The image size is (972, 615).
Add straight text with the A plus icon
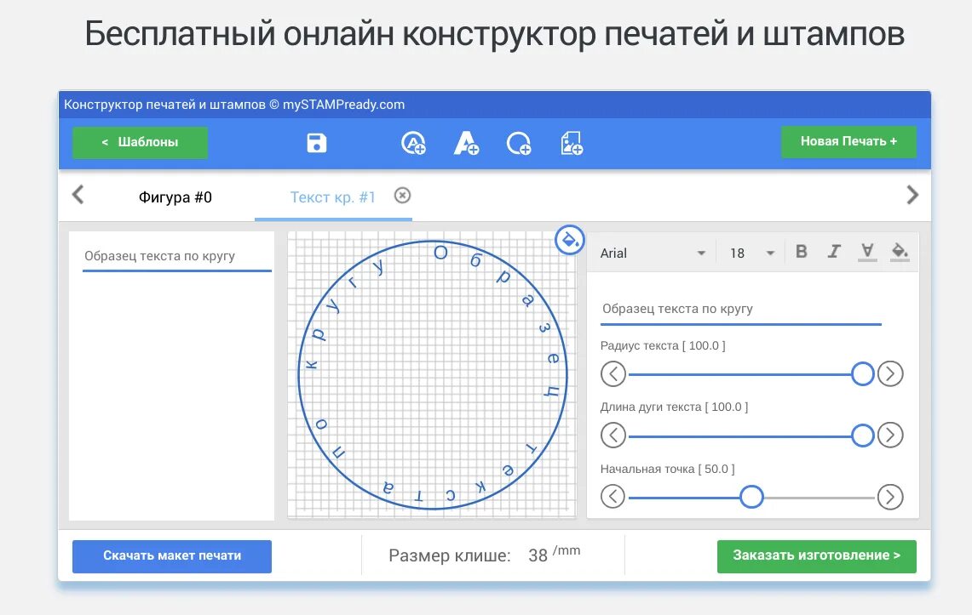coord(466,143)
